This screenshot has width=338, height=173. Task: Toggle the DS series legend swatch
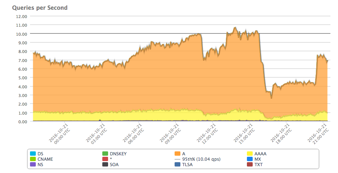(33, 154)
